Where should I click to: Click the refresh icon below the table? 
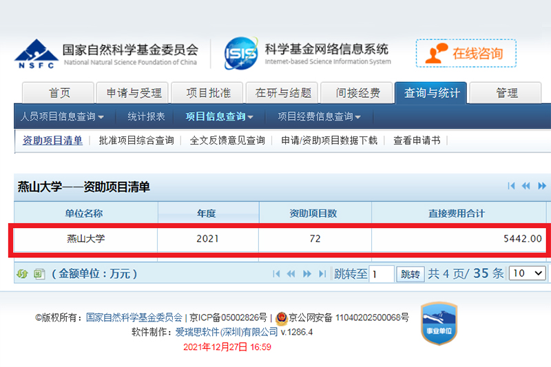22,274
